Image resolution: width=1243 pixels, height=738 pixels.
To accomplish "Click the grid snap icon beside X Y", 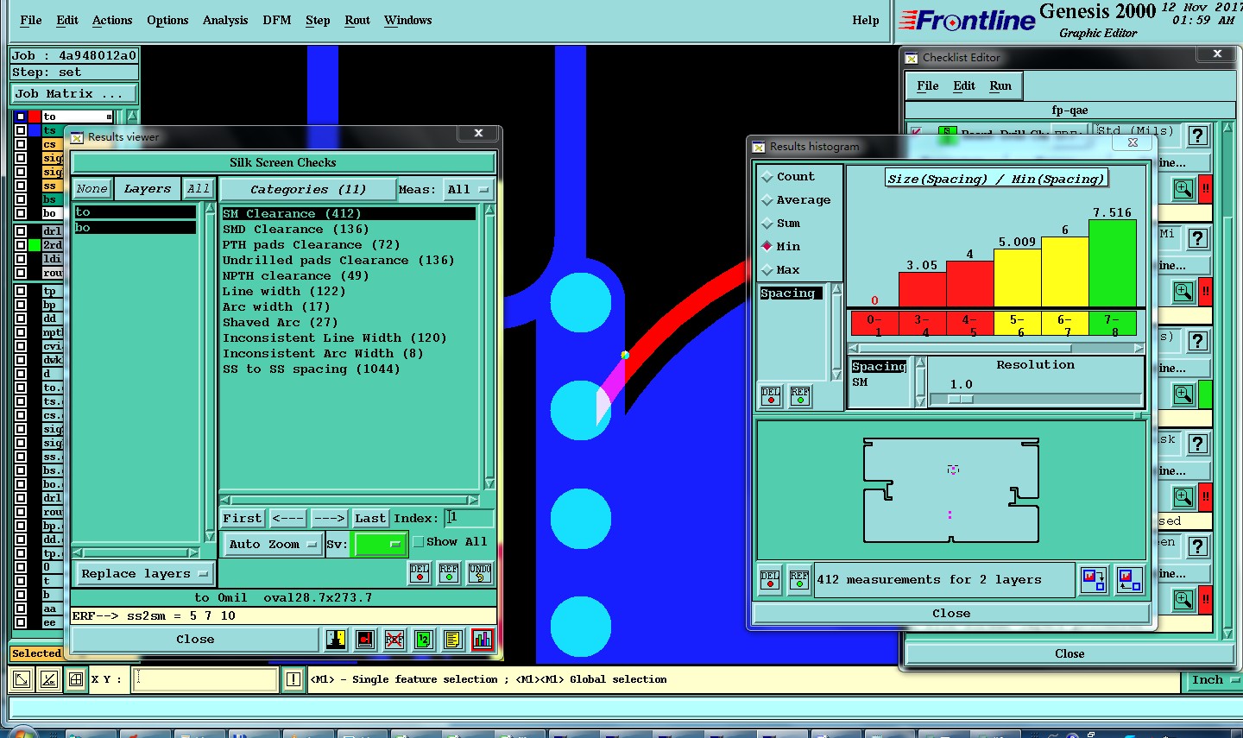I will 76,679.
